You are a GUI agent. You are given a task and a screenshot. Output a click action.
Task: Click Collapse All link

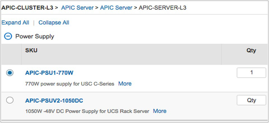click(54, 23)
